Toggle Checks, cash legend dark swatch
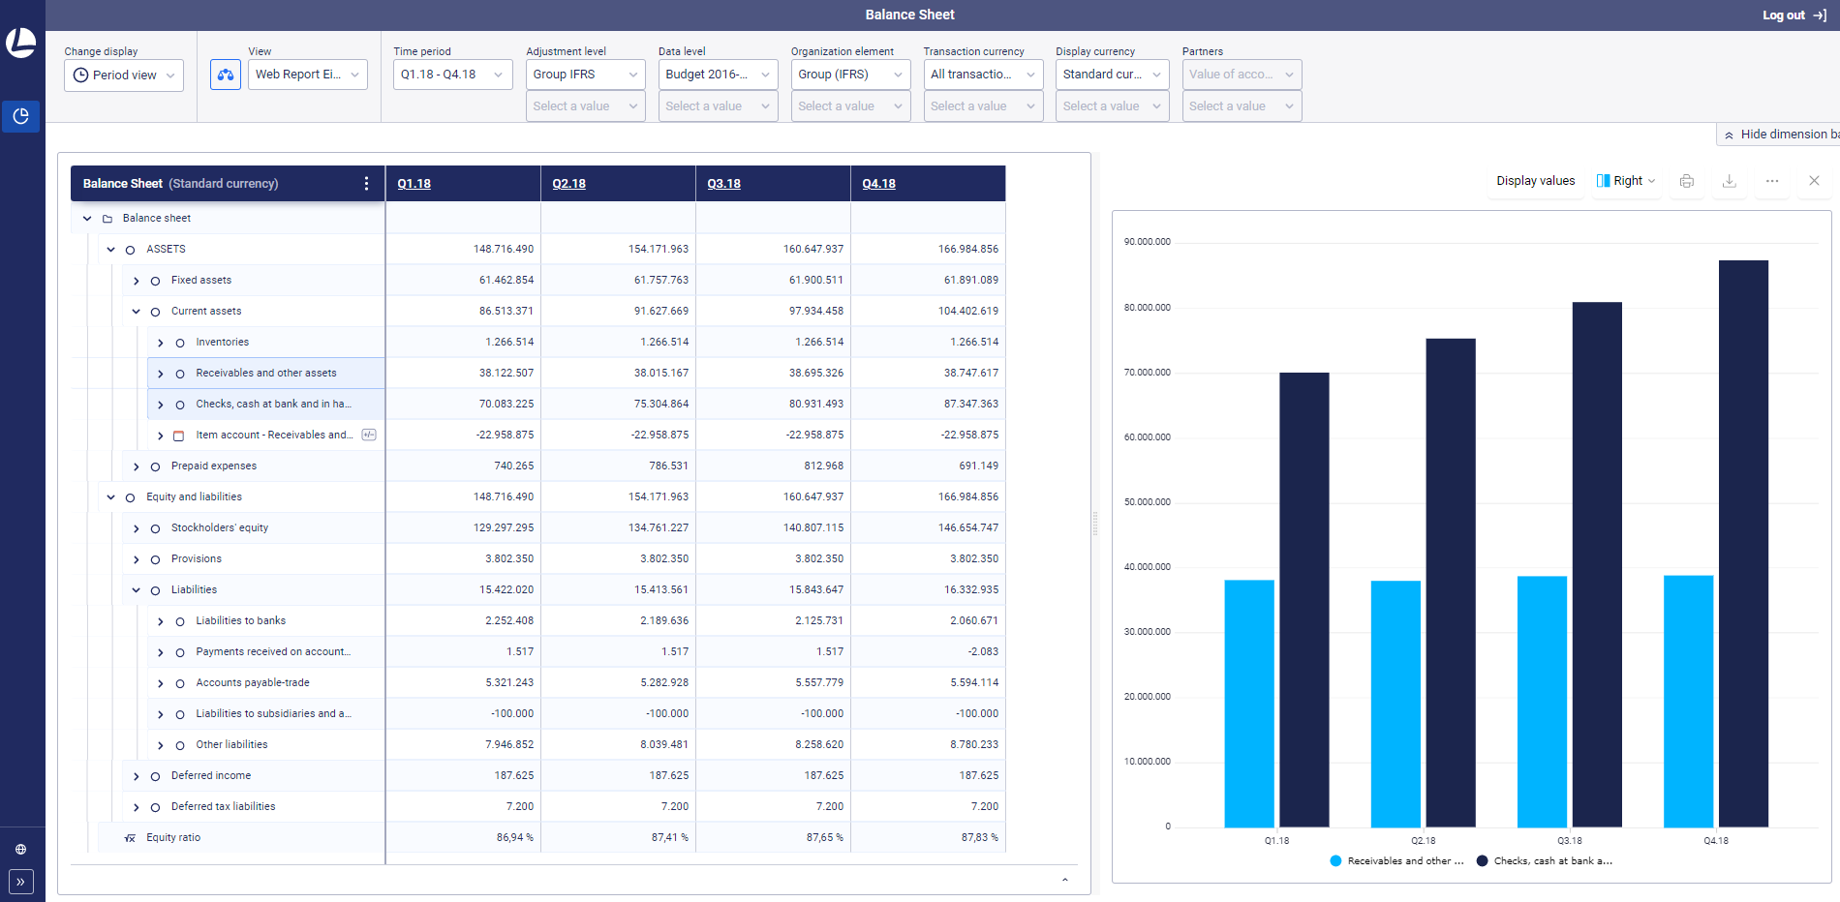The width and height of the screenshot is (1840, 902). click(1483, 861)
